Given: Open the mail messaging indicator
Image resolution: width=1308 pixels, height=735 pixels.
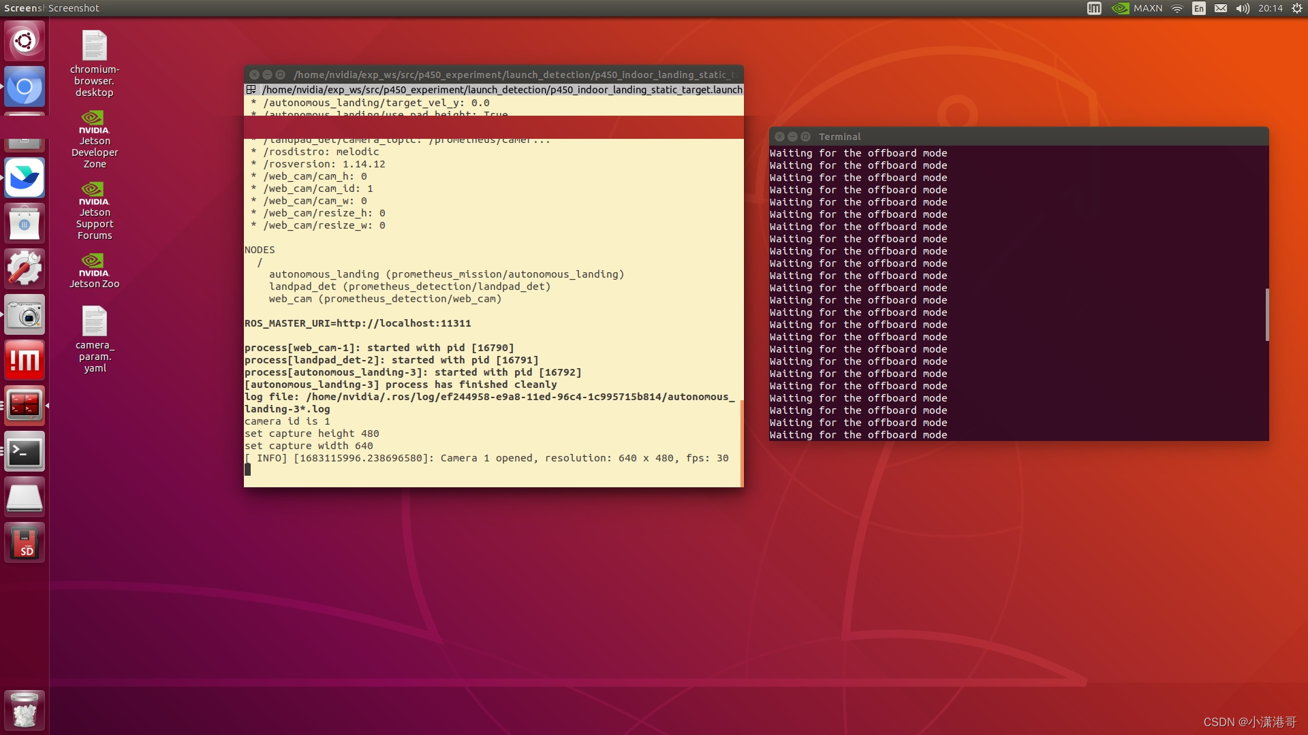Looking at the screenshot, I should [1221, 8].
